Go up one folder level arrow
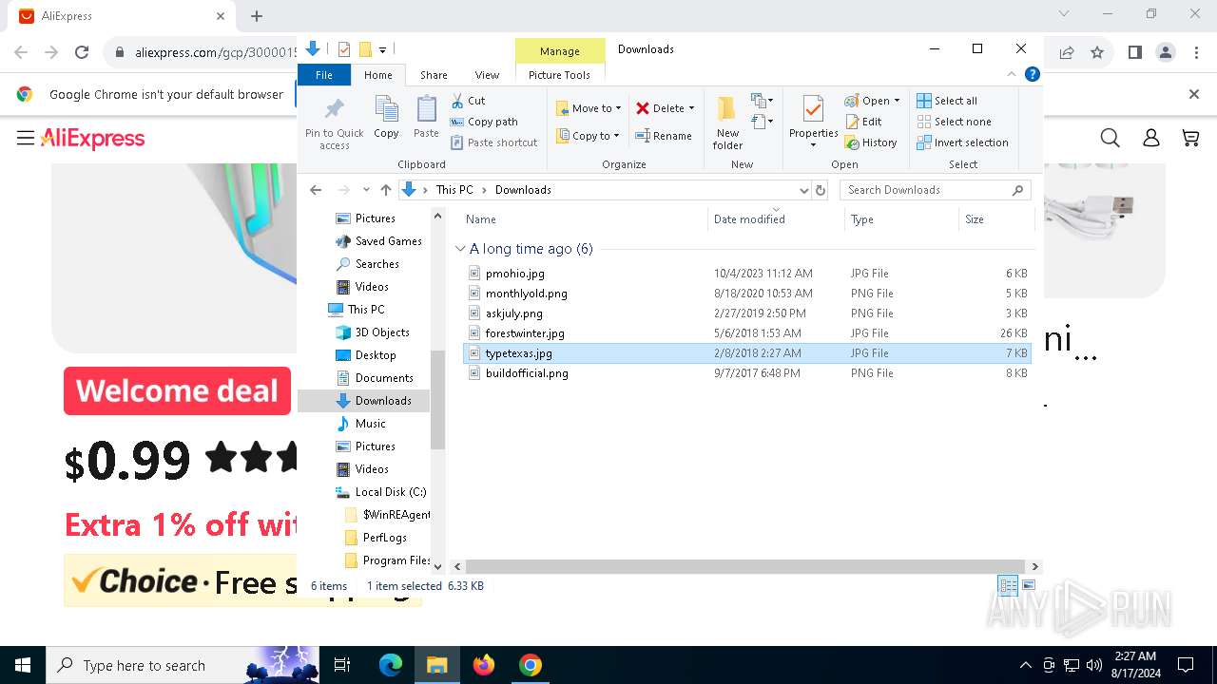This screenshot has width=1217, height=684. 385,190
